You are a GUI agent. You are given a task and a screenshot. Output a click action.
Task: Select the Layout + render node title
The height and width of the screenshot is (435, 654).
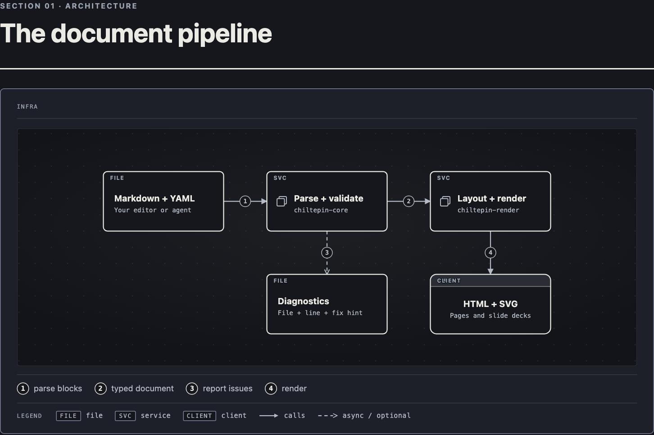click(491, 198)
